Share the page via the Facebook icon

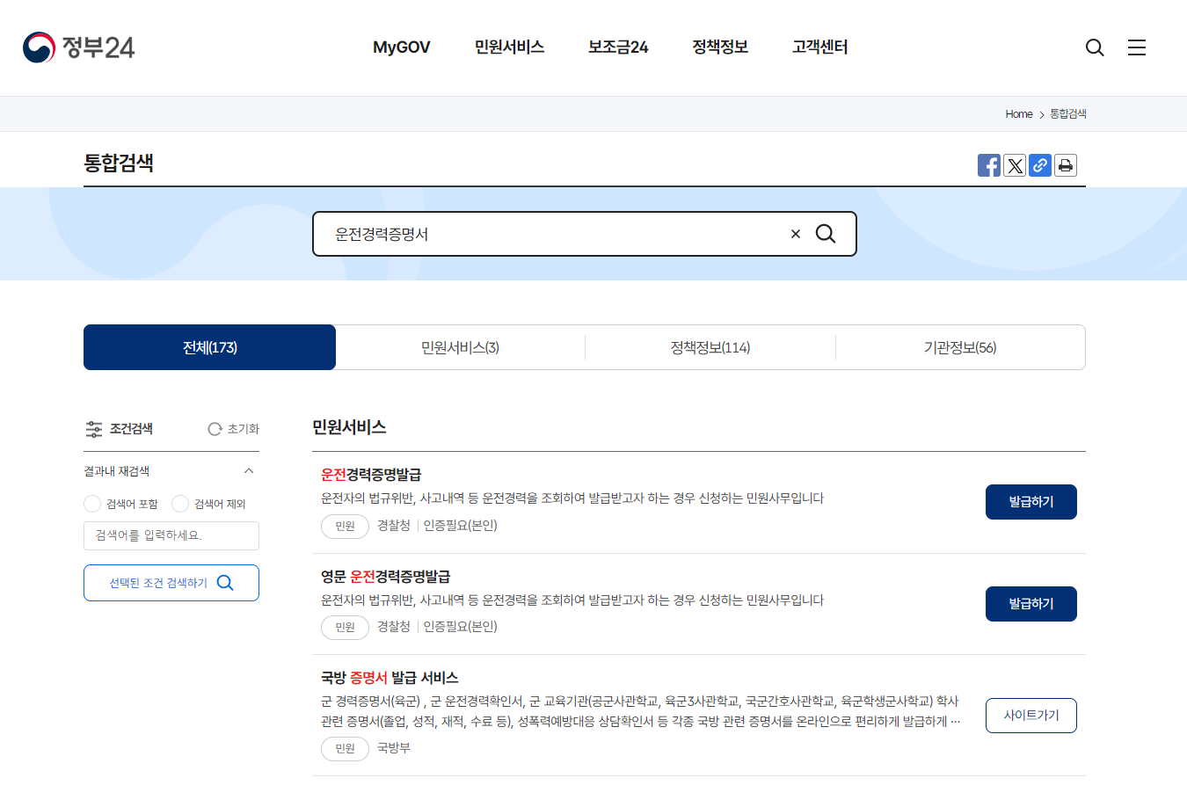(988, 165)
